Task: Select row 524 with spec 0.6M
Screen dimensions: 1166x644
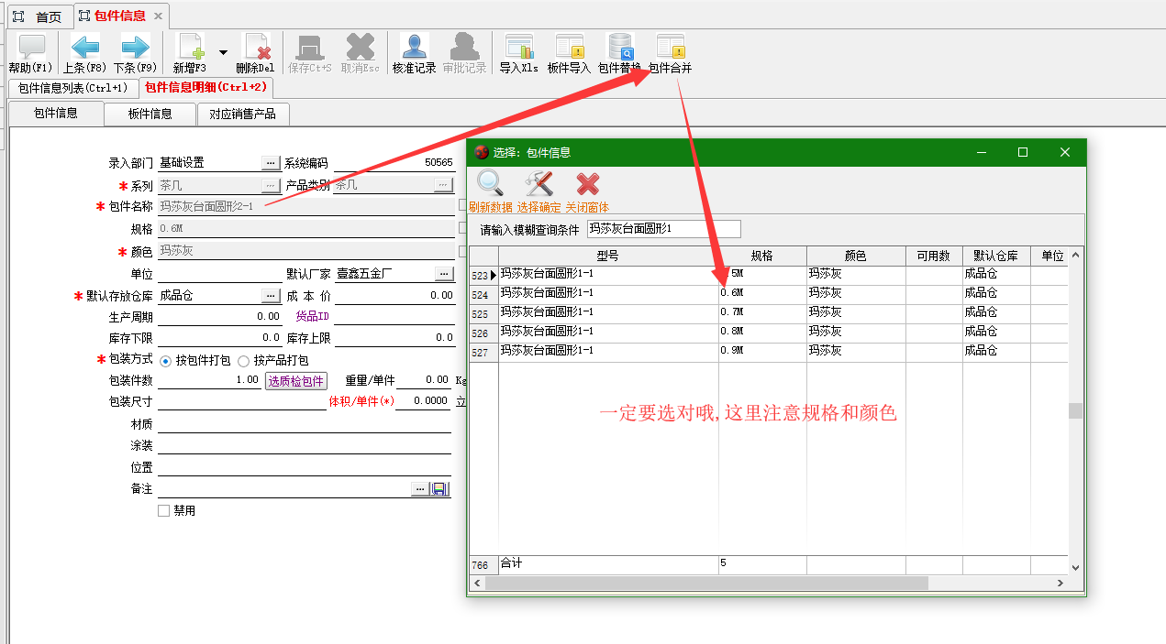Action: 769,294
